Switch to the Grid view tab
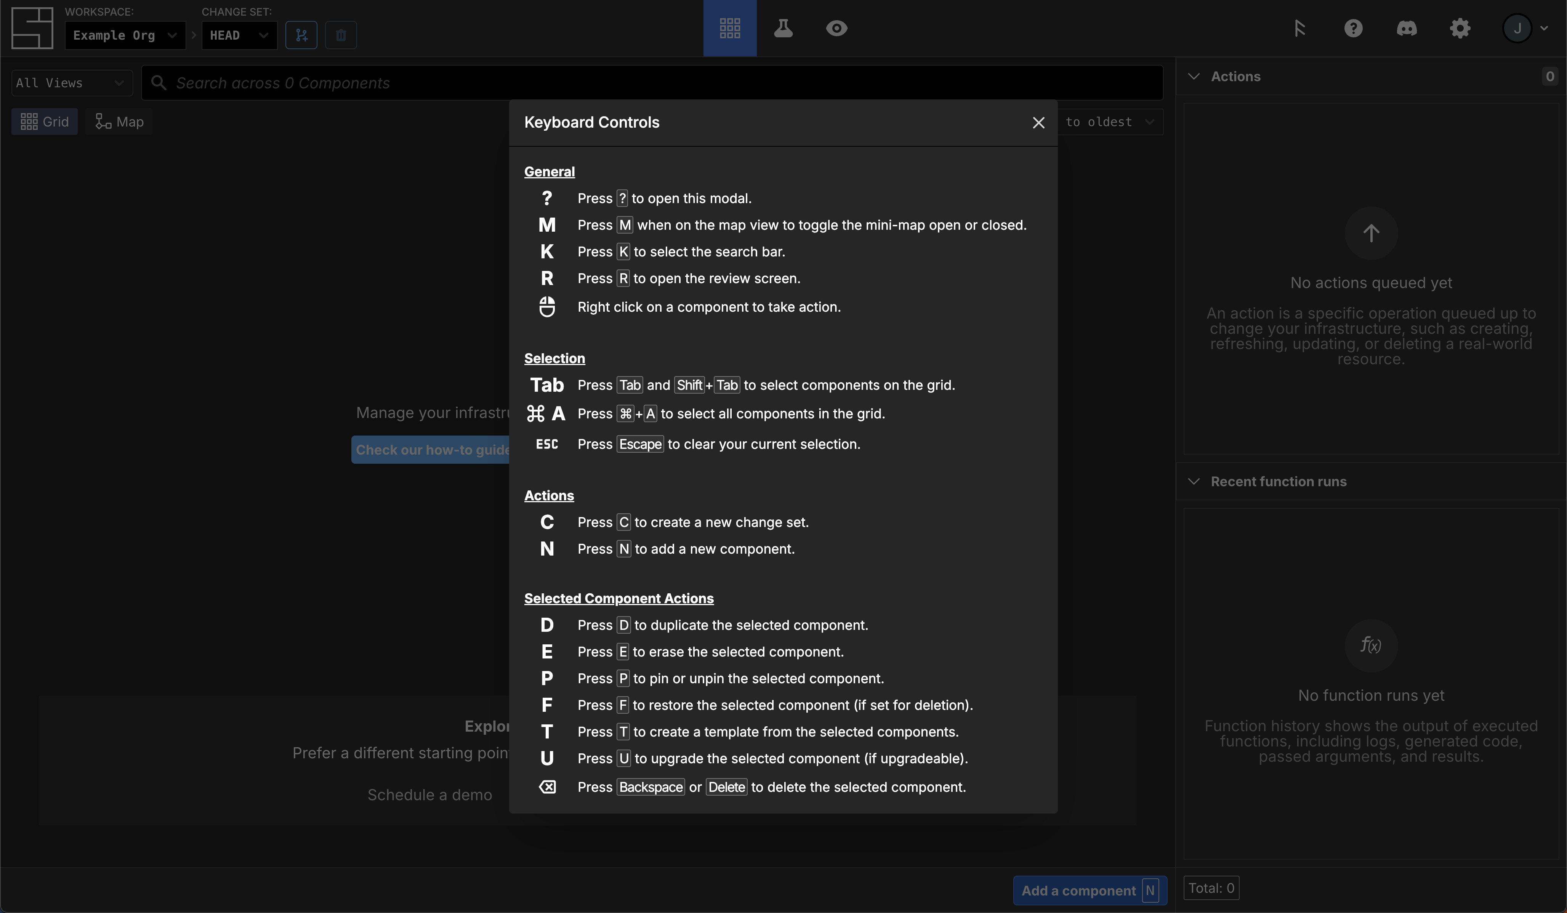The image size is (1567, 913). pyautogui.click(x=44, y=122)
